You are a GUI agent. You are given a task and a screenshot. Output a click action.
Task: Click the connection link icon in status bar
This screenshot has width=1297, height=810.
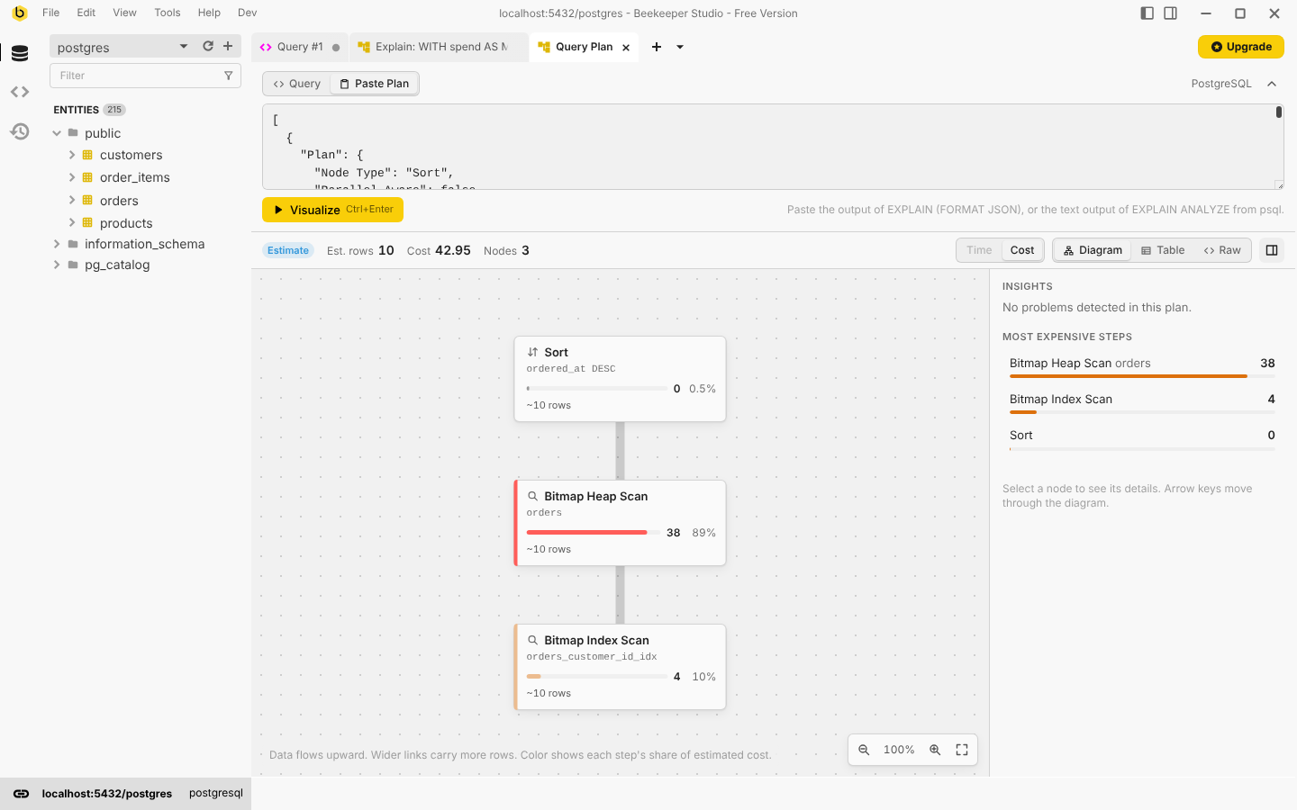pyautogui.click(x=21, y=794)
